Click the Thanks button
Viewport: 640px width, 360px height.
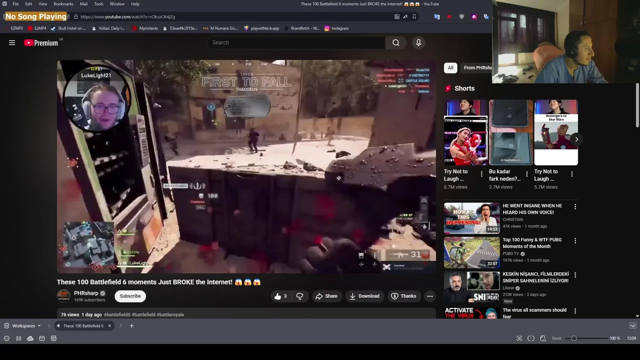(403, 296)
